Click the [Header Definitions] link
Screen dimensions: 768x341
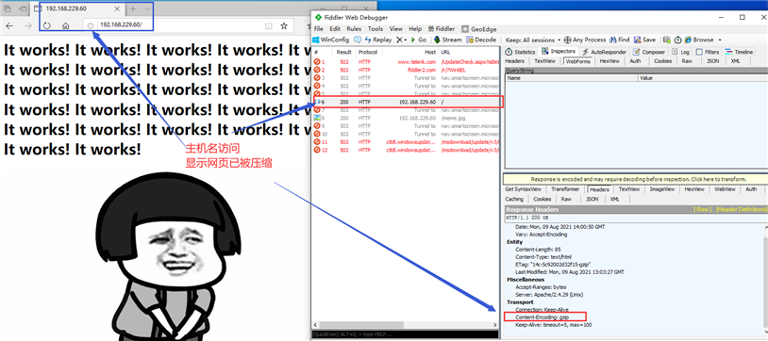(x=741, y=209)
